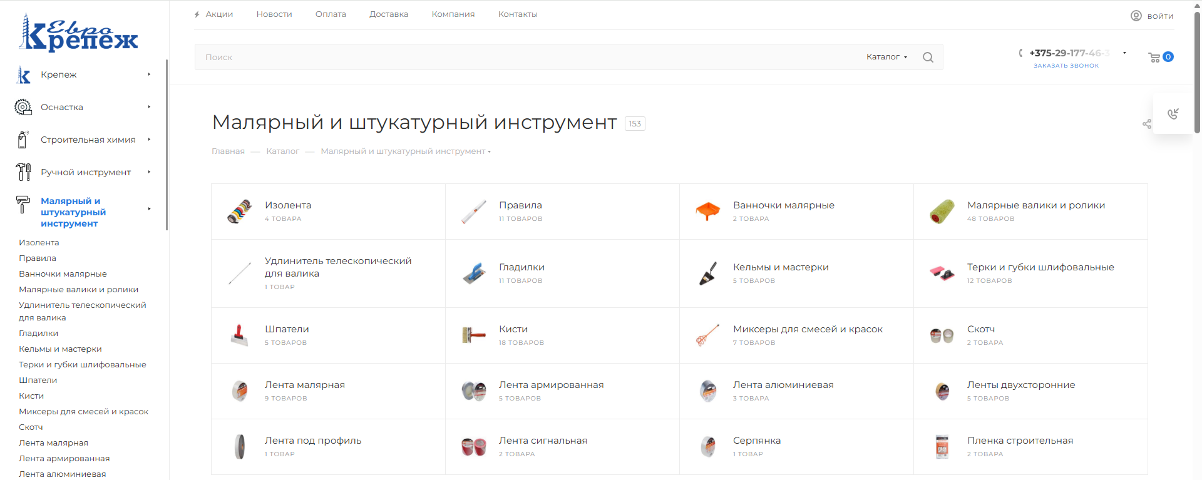This screenshot has height=480, width=1202.
Task: Open the Серпянка category link
Action: [x=757, y=441]
